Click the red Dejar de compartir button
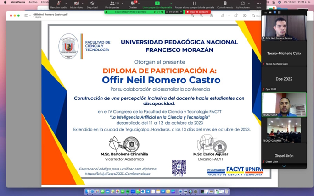This screenshot has height=196, width=314. coord(198,12)
